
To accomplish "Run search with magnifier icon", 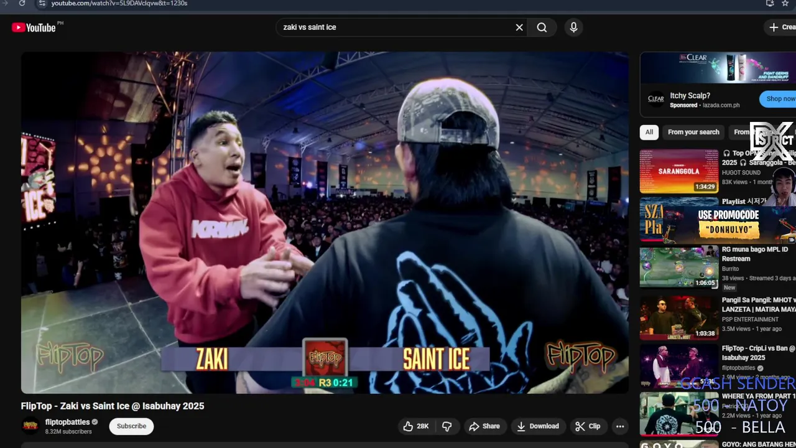I will (542, 27).
